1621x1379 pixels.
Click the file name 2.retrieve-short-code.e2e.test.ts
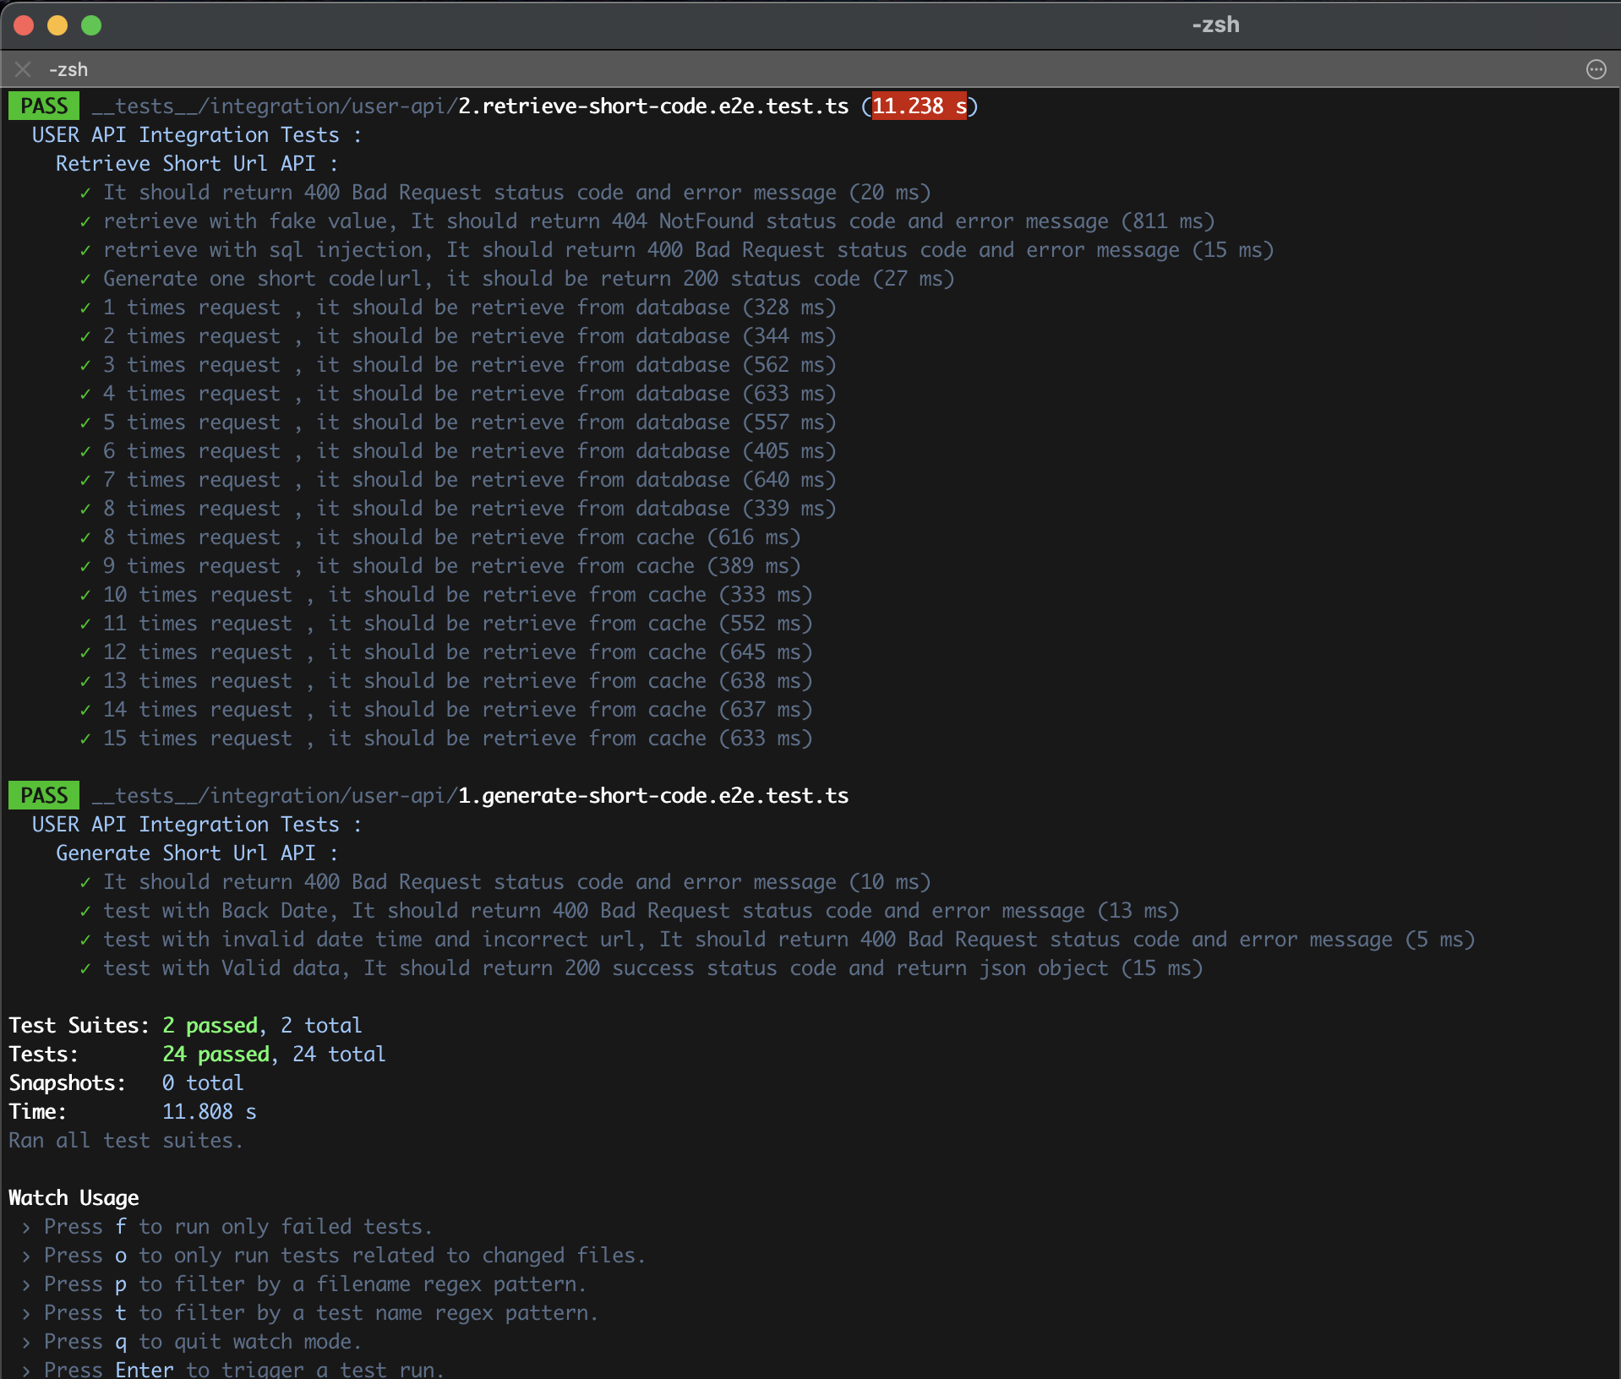tap(653, 106)
